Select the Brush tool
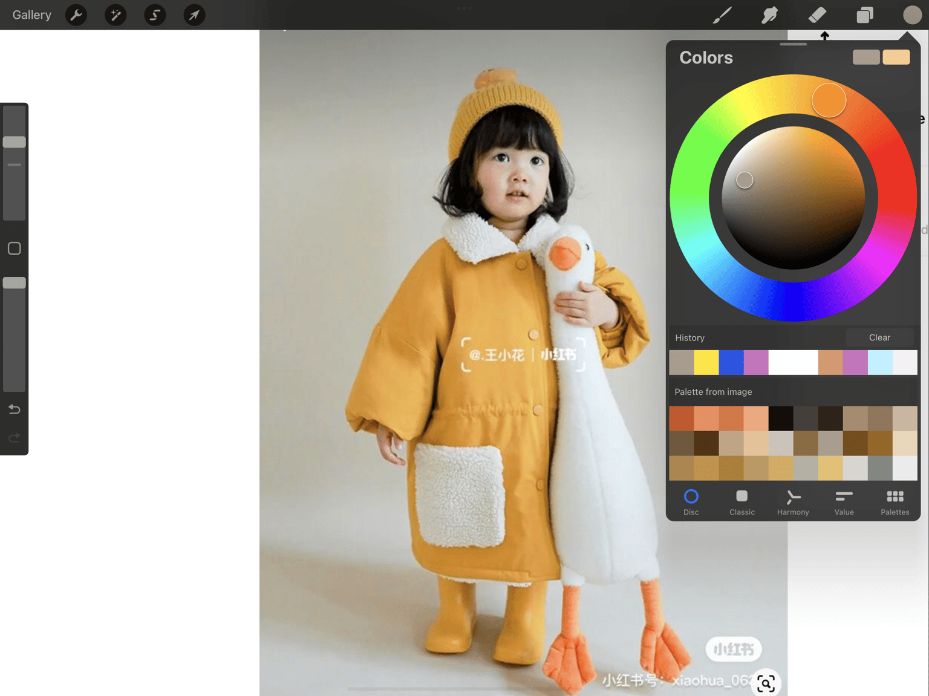 pyautogui.click(x=722, y=15)
